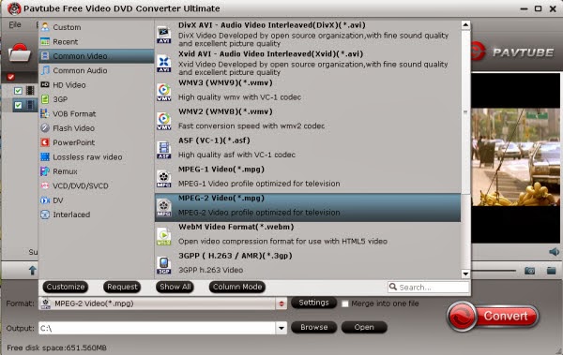Expand the Output path dropdown arrow
This screenshot has height=355, width=563.
point(281,328)
